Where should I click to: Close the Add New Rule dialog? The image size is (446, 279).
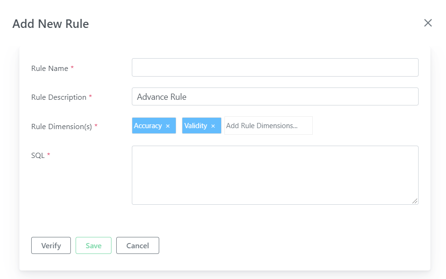pos(428,23)
